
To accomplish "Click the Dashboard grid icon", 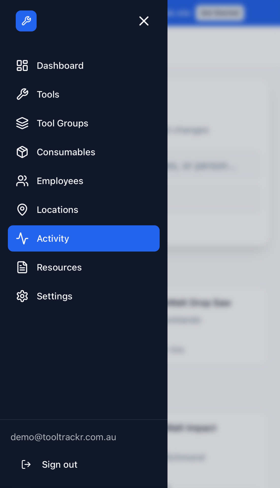I will pyautogui.click(x=22, y=66).
